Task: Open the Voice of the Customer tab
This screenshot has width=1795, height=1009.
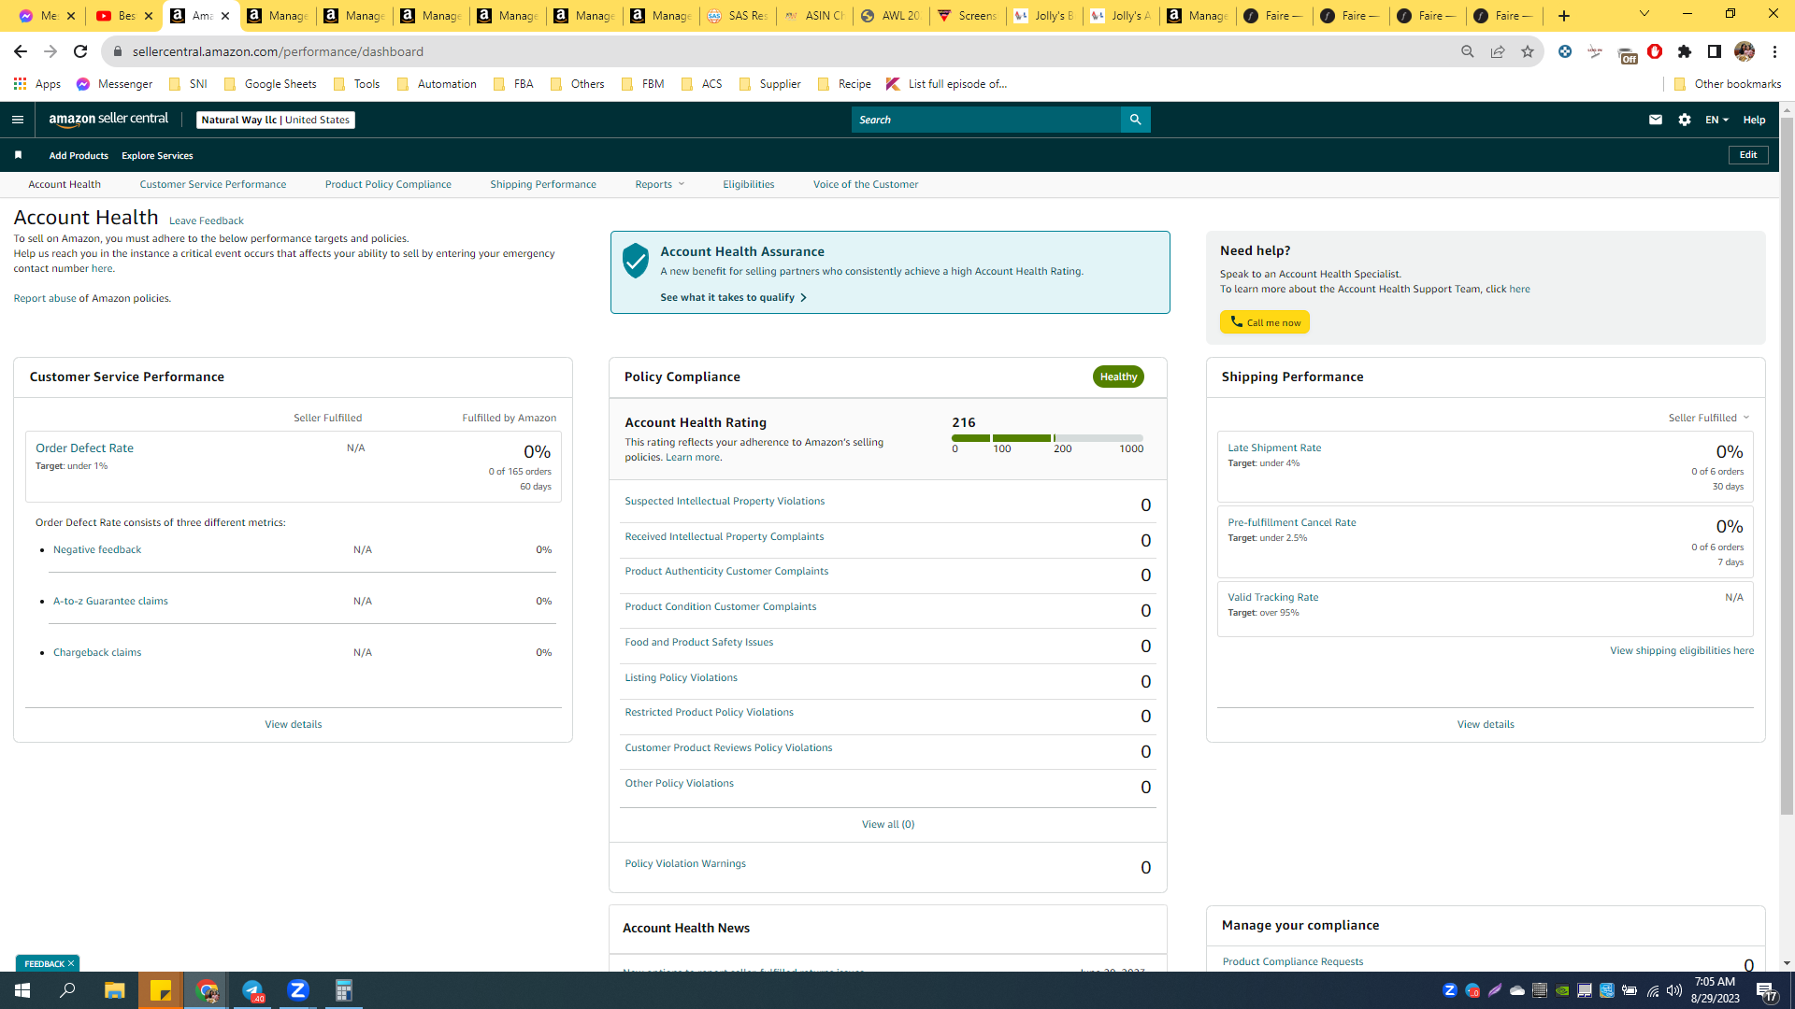Action: (x=866, y=184)
